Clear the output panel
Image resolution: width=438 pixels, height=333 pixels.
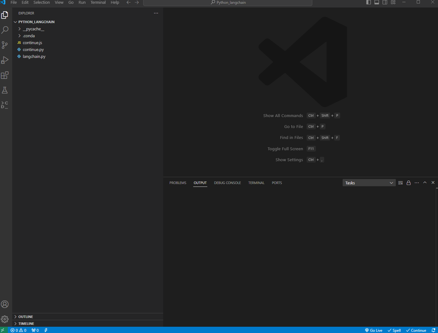(x=400, y=183)
